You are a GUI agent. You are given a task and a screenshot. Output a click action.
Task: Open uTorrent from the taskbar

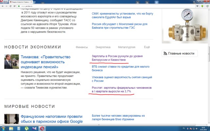(27, 129)
